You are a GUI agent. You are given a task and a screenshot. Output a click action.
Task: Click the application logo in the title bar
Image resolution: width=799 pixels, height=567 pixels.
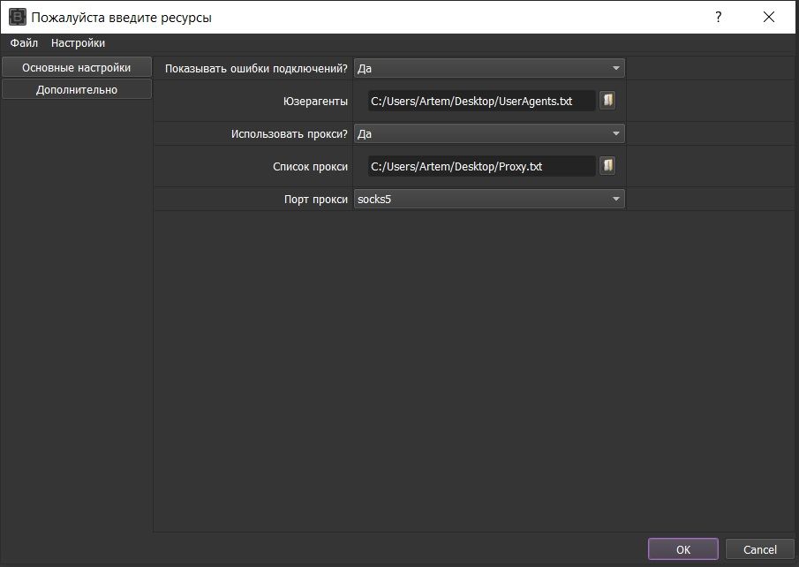coord(17,17)
